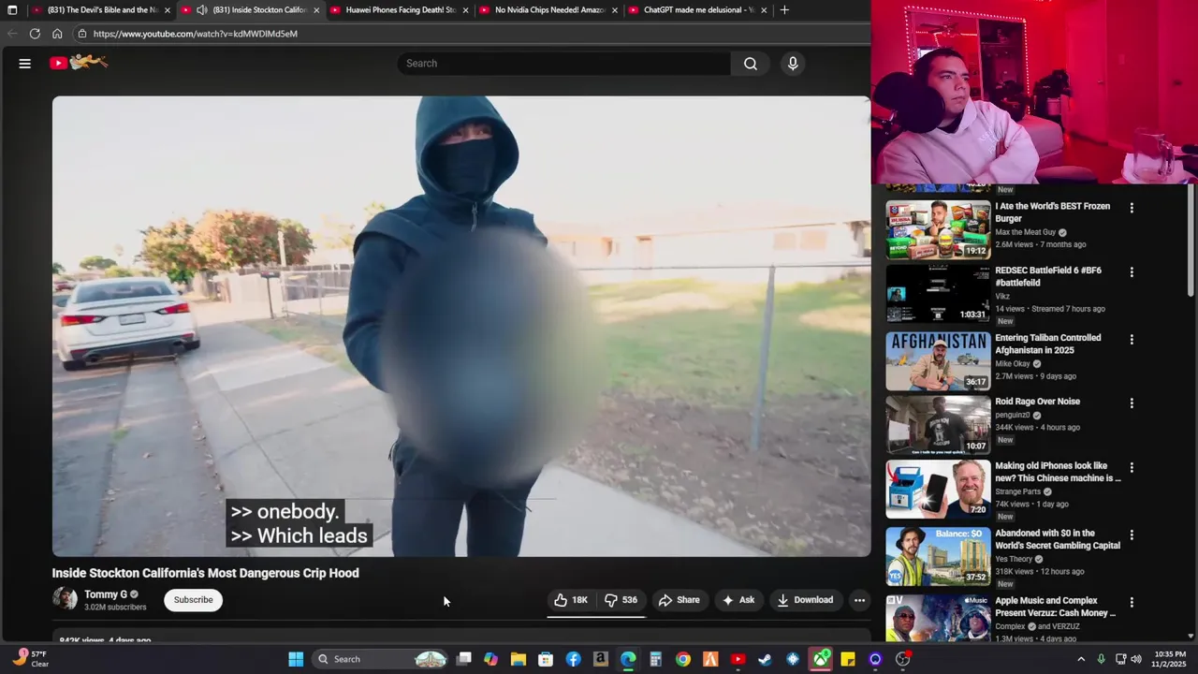Dislike the video with thumbs down
The width and height of the screenshot is (1198, 674).
pyautogui.click(x=621, y=600)
